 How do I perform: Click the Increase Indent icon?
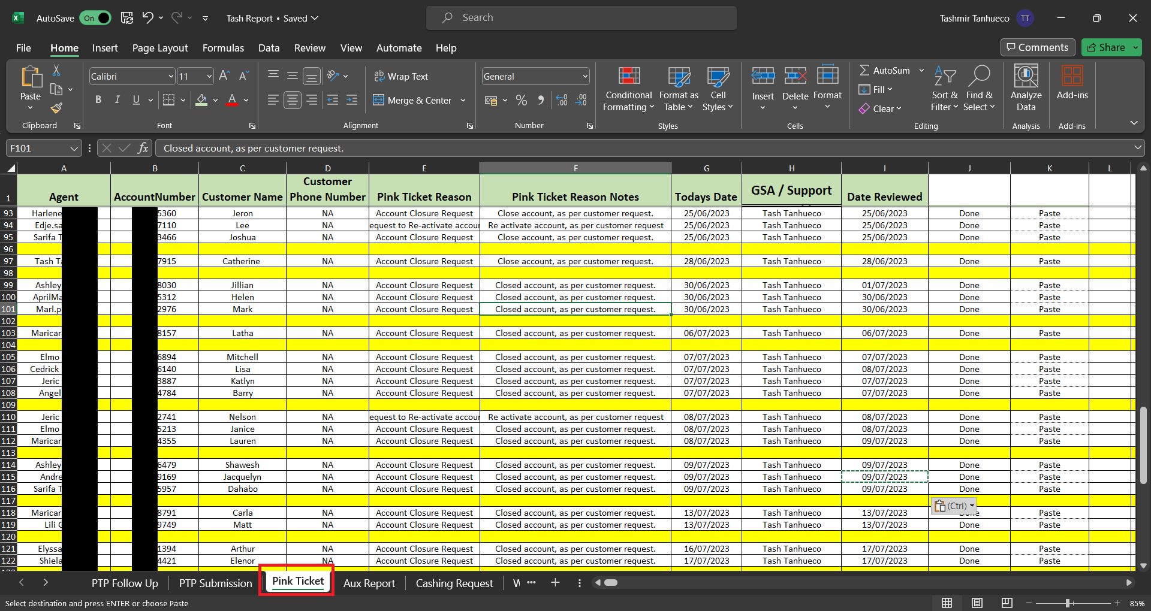[352, 101]
